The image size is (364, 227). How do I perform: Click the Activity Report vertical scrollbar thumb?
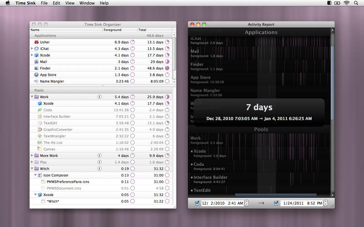pos(333,83)
